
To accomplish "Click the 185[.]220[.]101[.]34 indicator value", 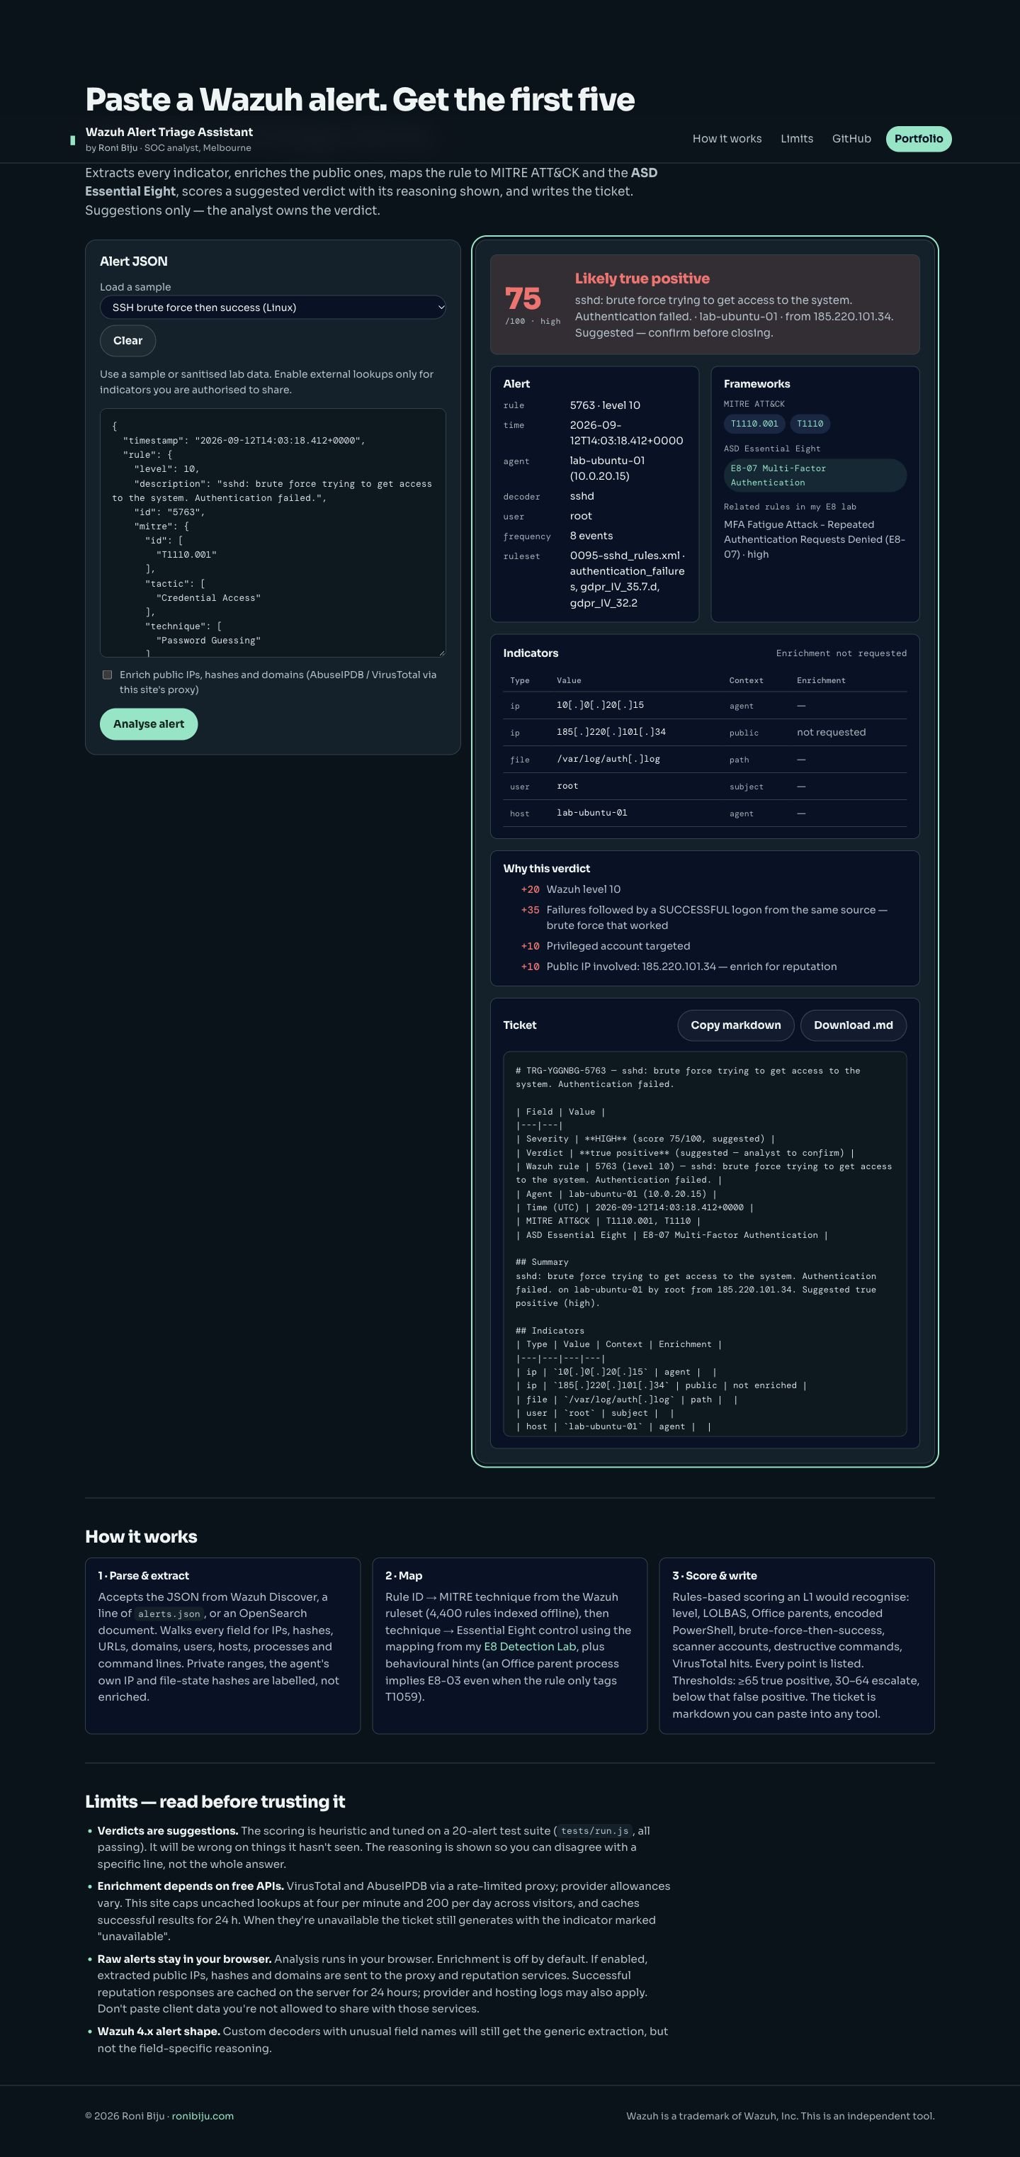I will pyautogui.click(x=611, y=733).
